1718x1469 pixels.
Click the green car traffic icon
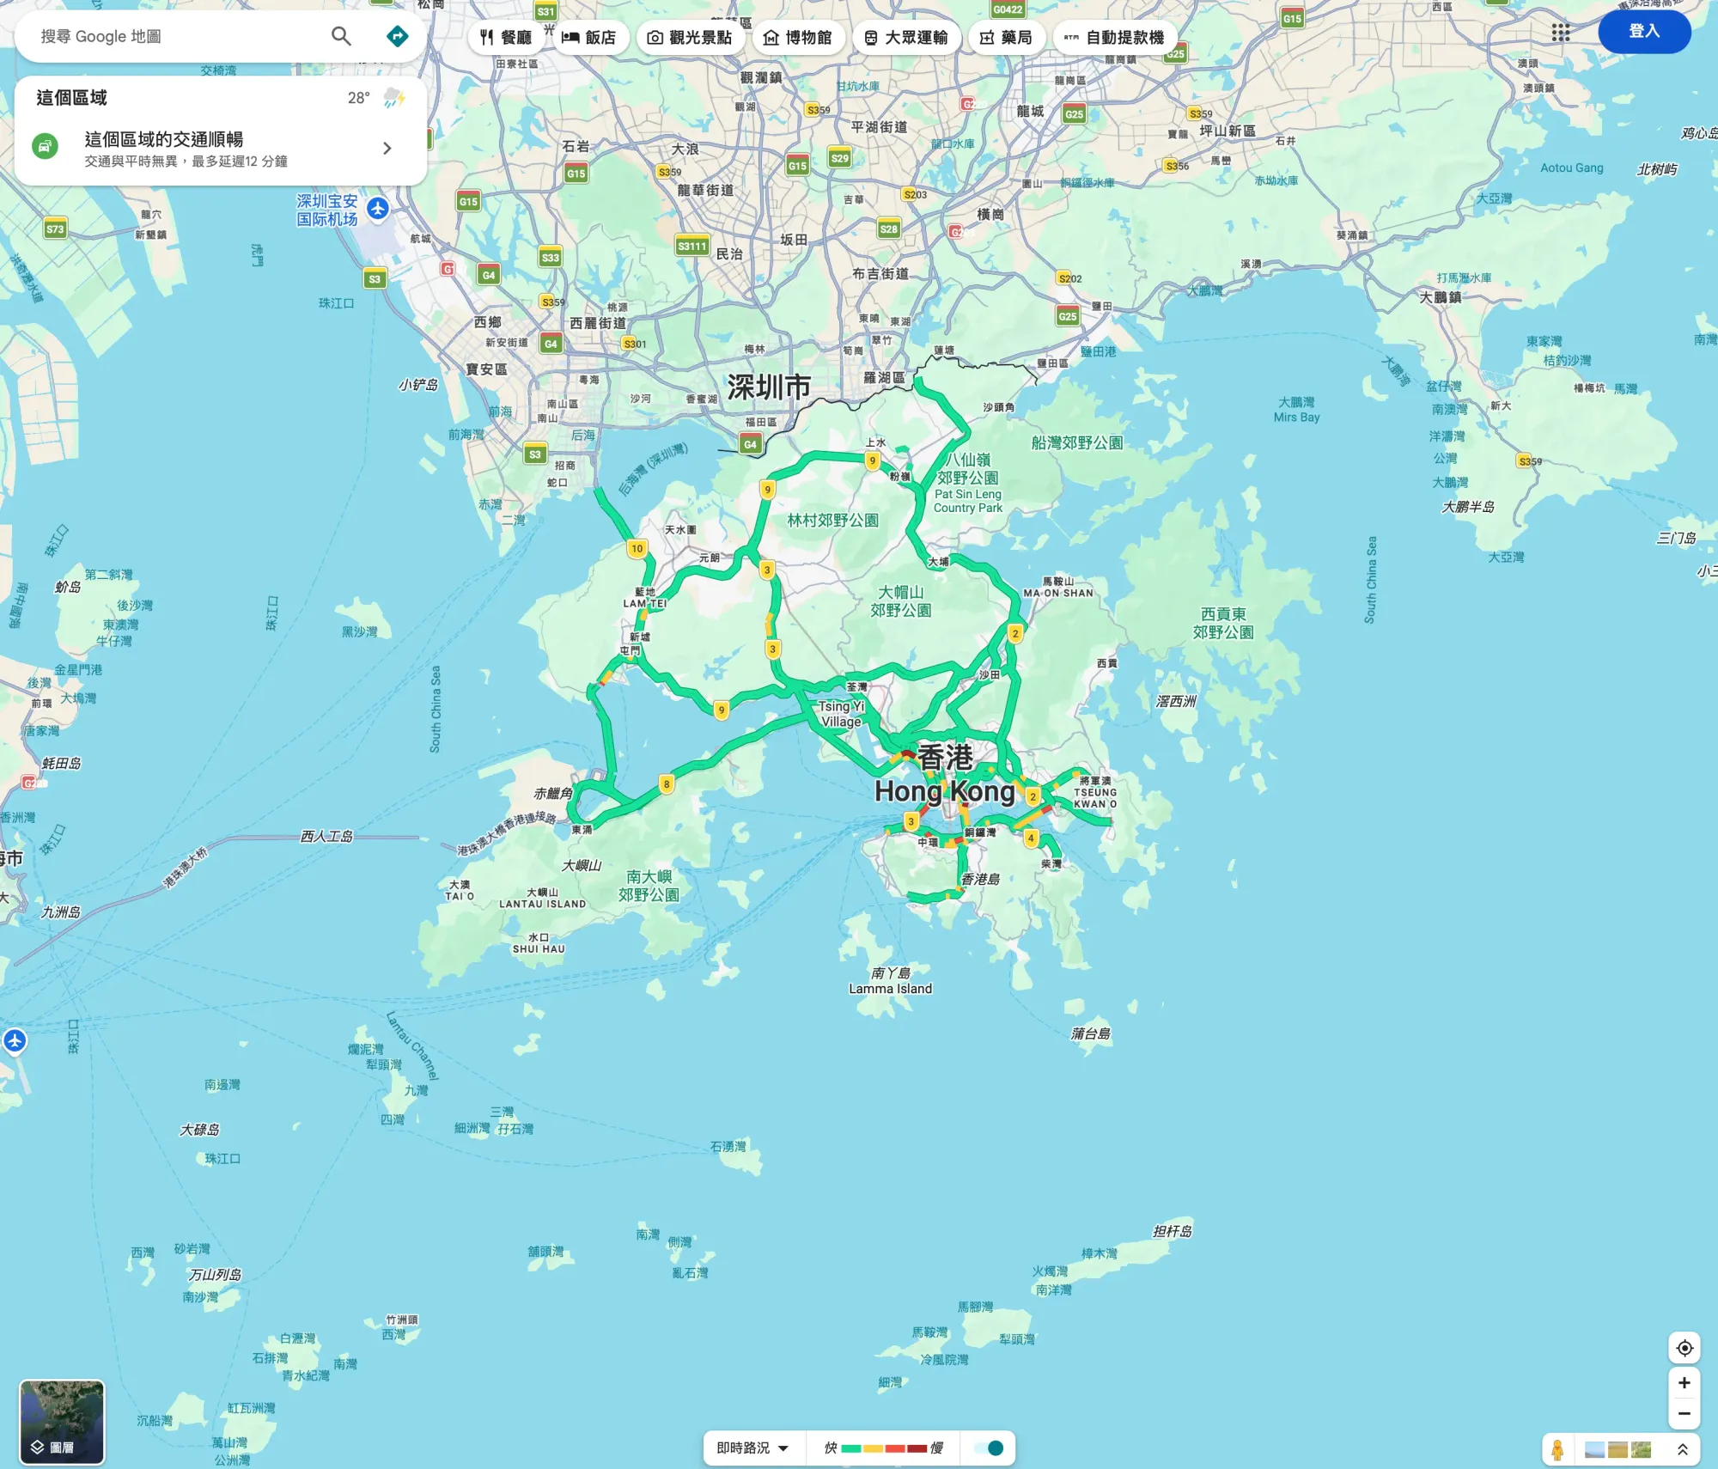tap(46, 146)
